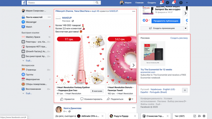Click Создать рекламу link
Image resolution: width=212 pixels, height=119 pixels.
tap(179, 38)
